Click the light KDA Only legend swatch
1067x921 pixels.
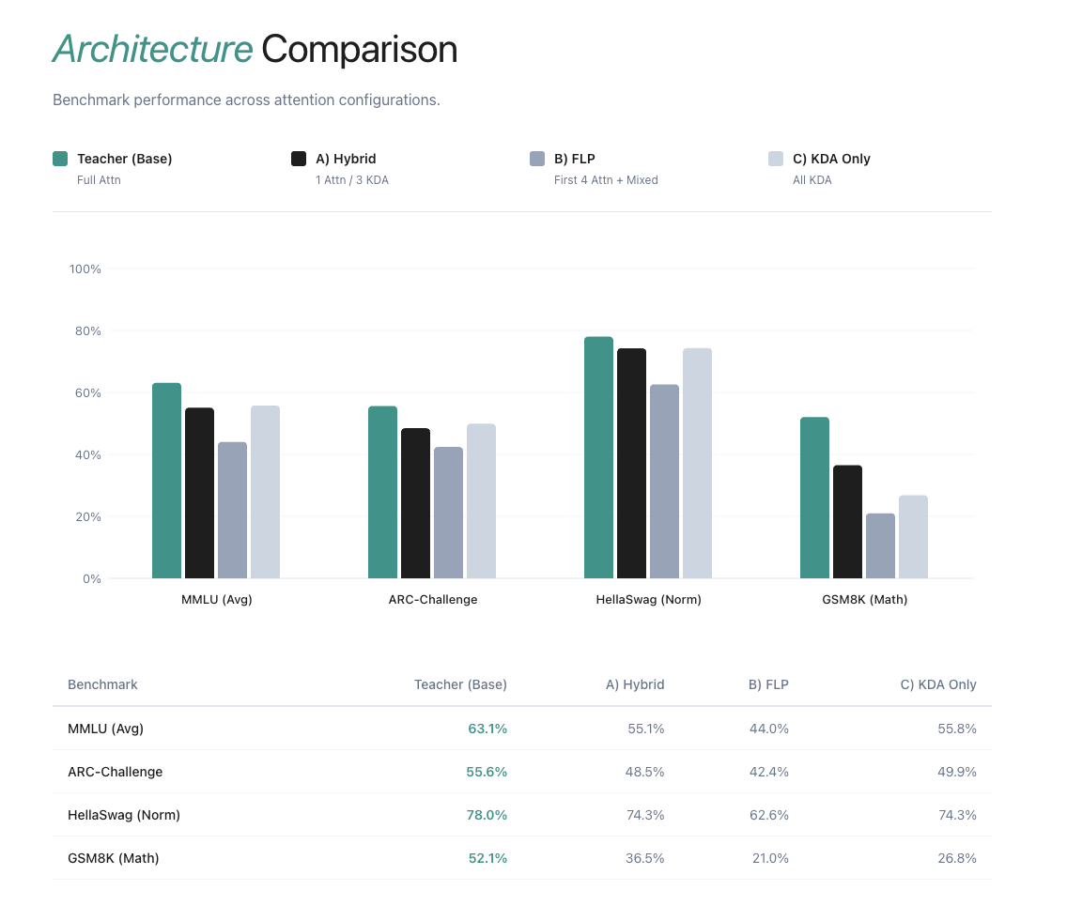(x=776, y=159)
